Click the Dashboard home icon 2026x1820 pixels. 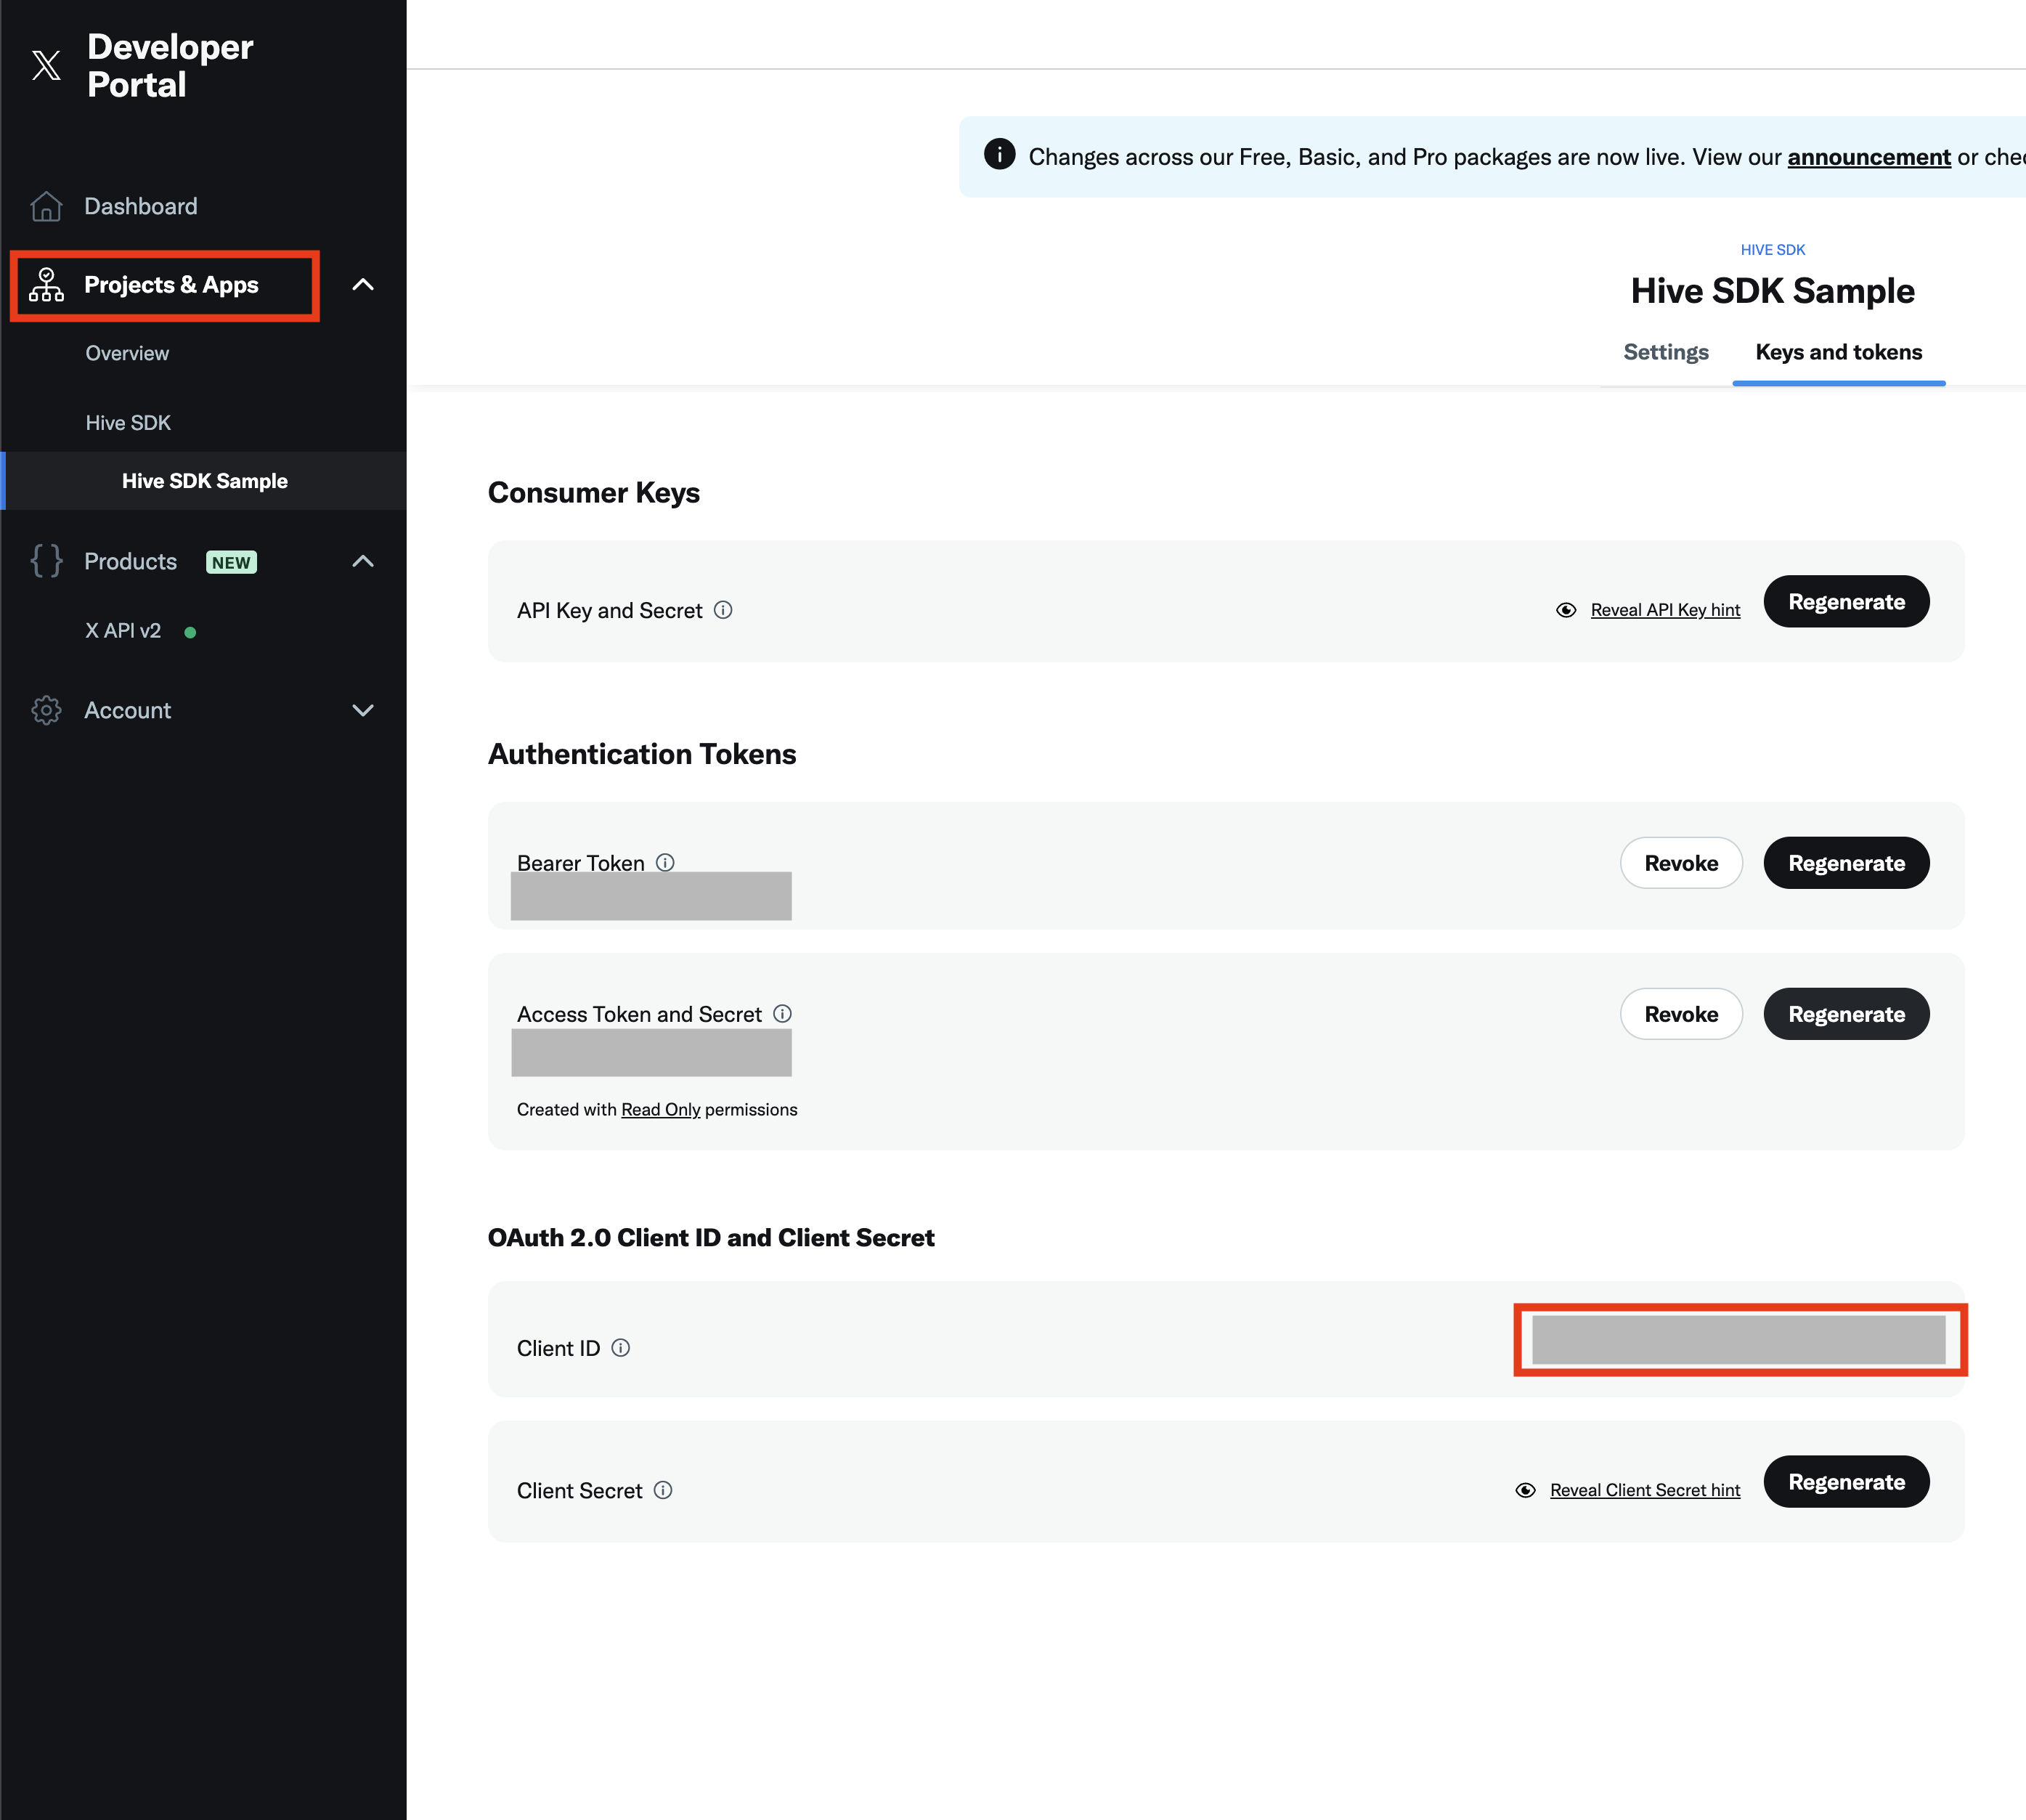point(46,206)
